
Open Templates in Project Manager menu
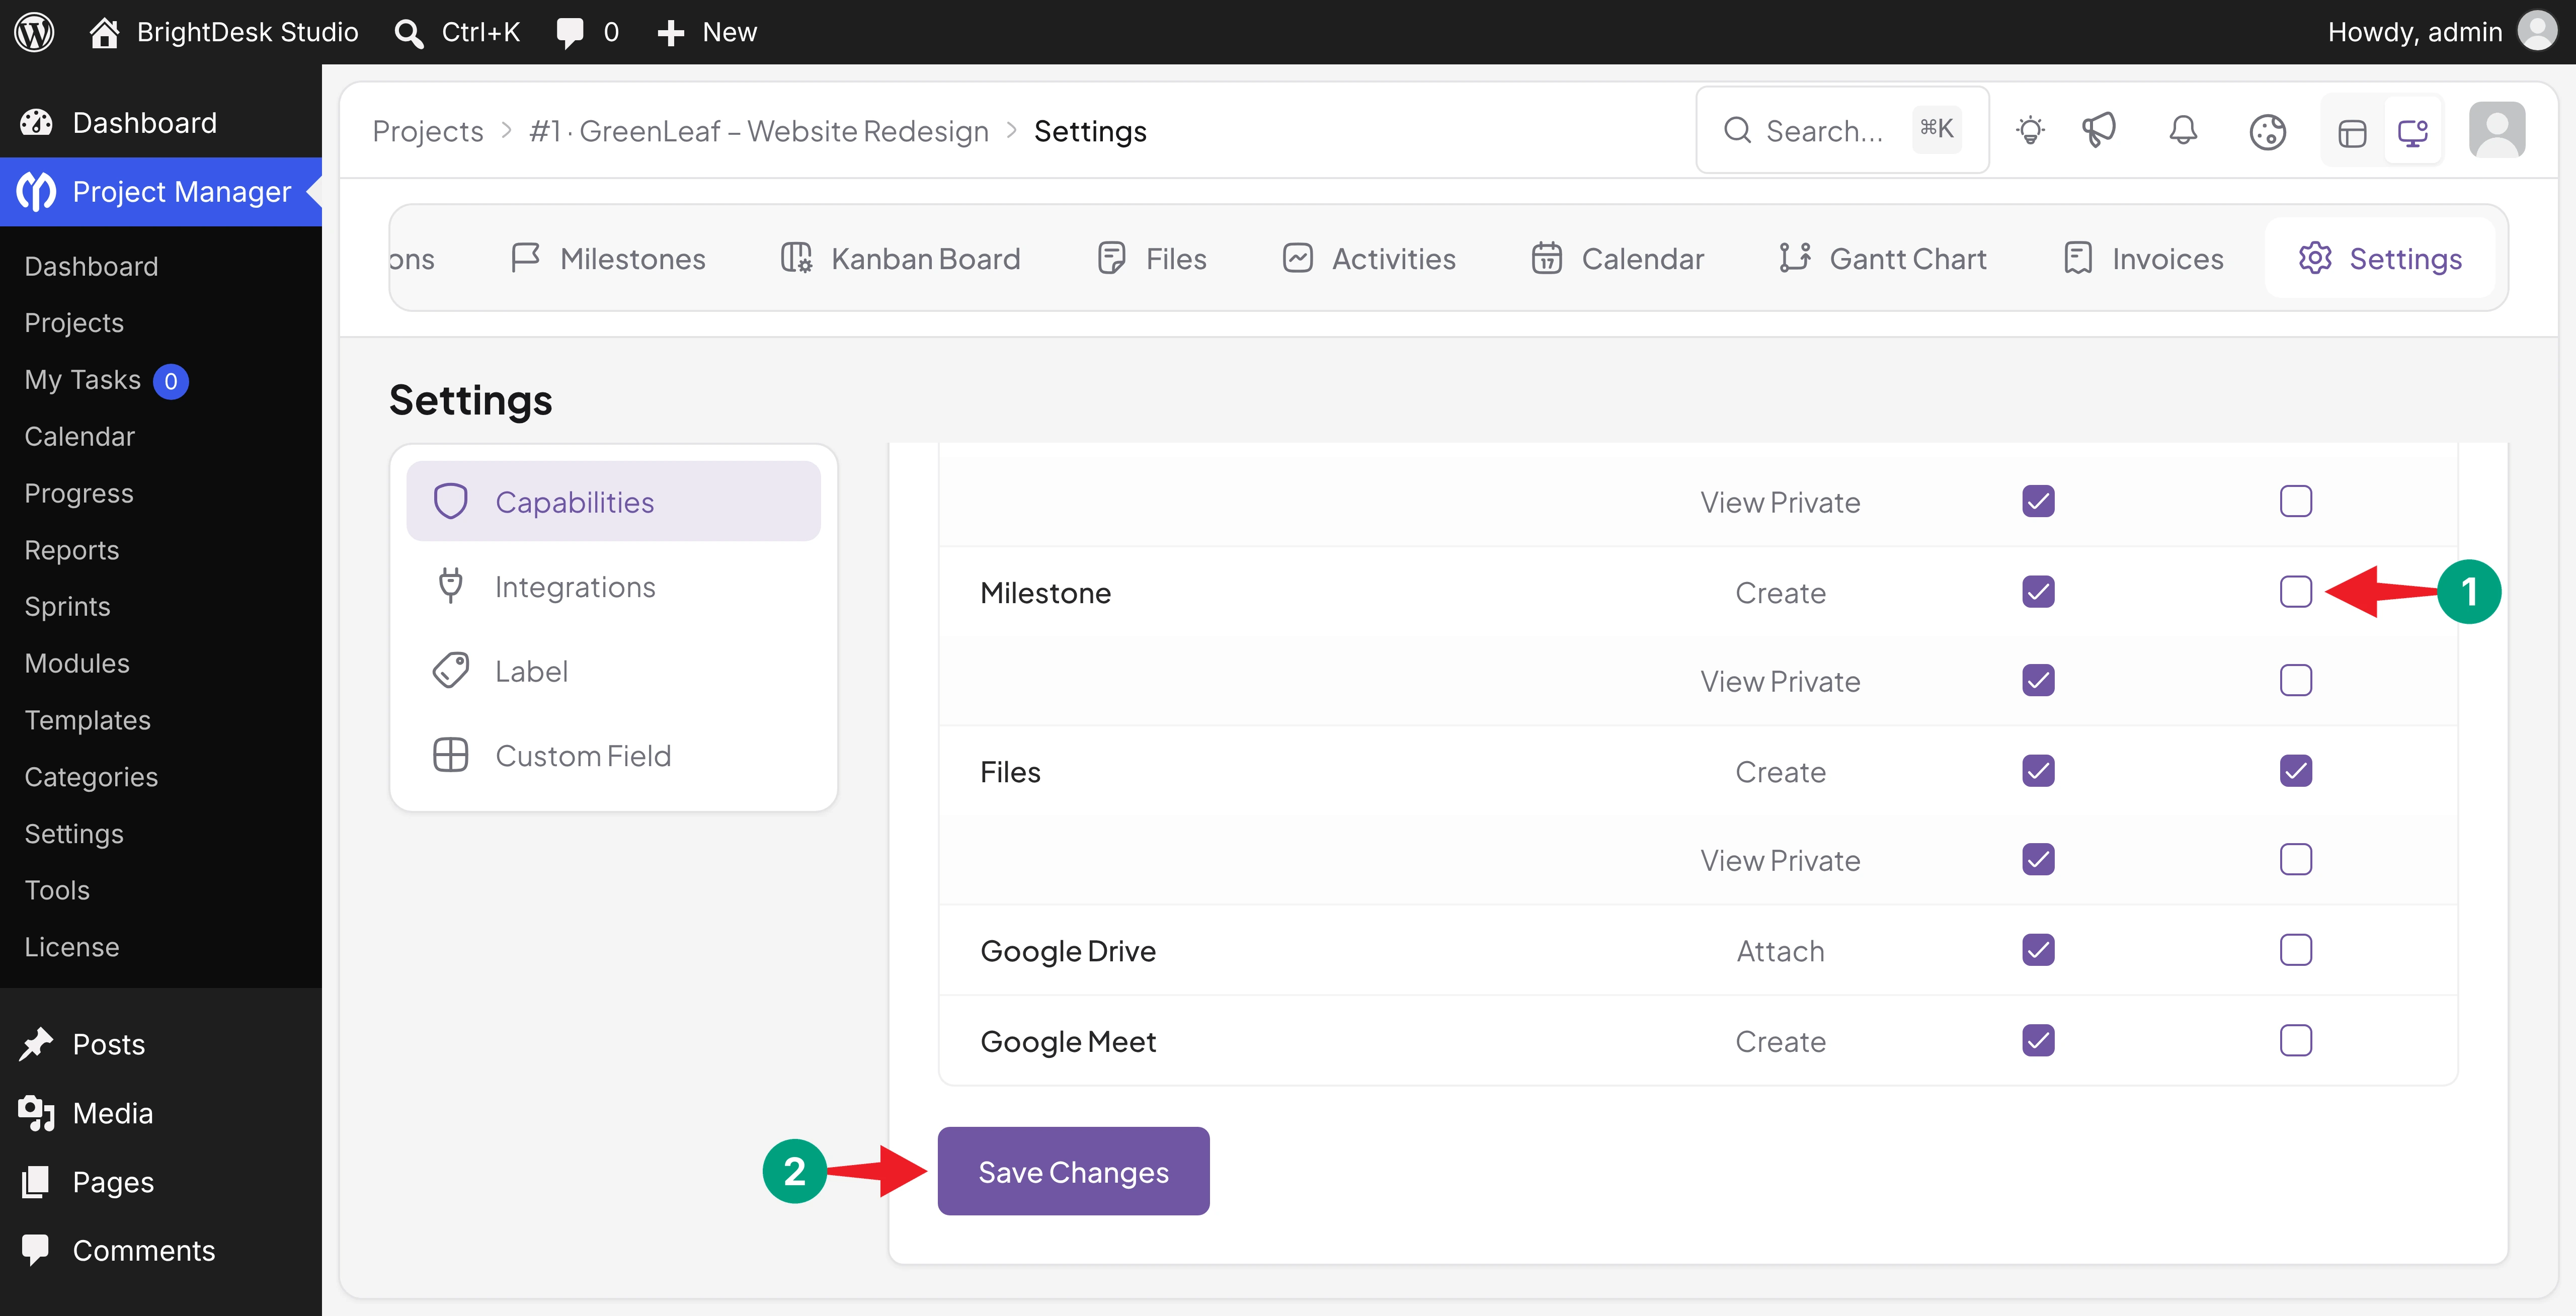[88, 720]
